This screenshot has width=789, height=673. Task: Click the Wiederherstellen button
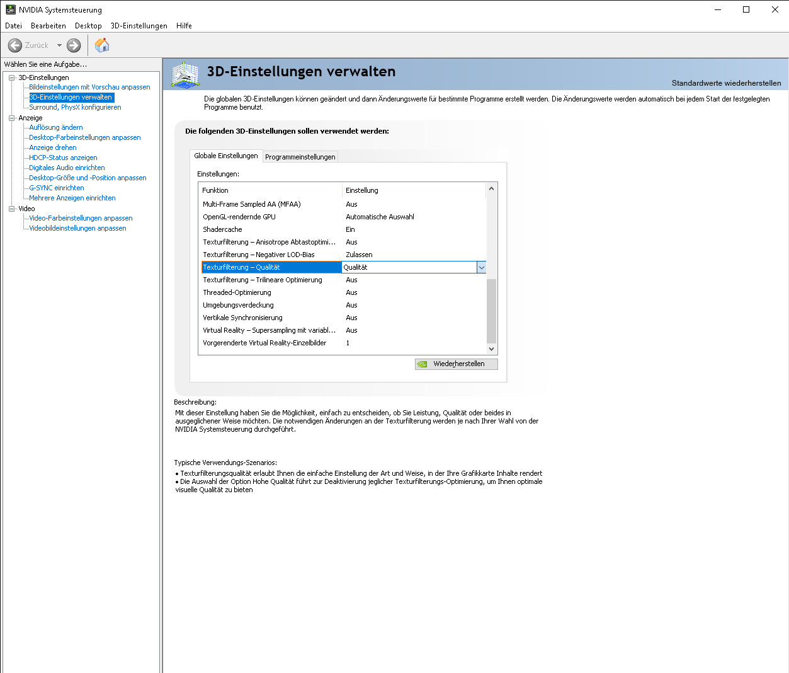457,364
